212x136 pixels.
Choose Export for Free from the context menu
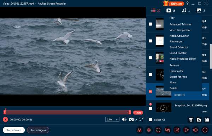(178, 77)
